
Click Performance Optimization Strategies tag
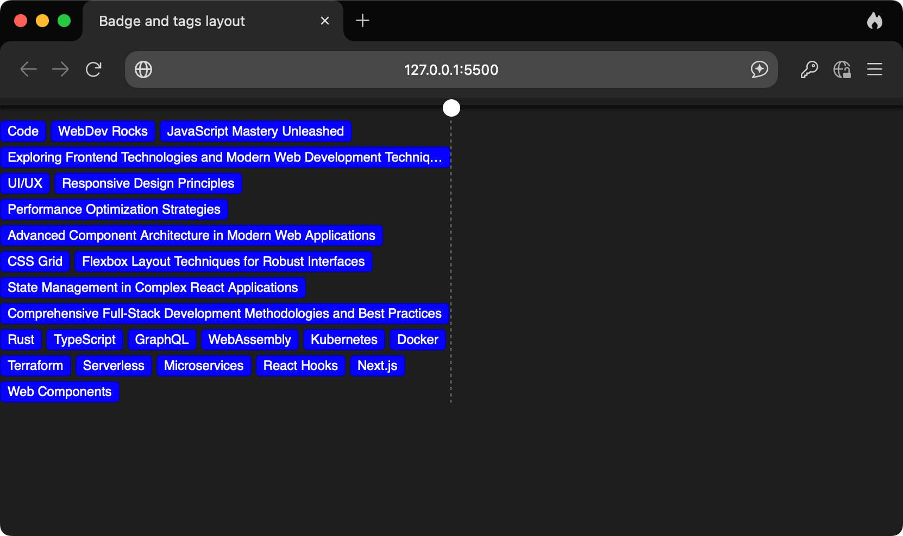coord(114,209)
